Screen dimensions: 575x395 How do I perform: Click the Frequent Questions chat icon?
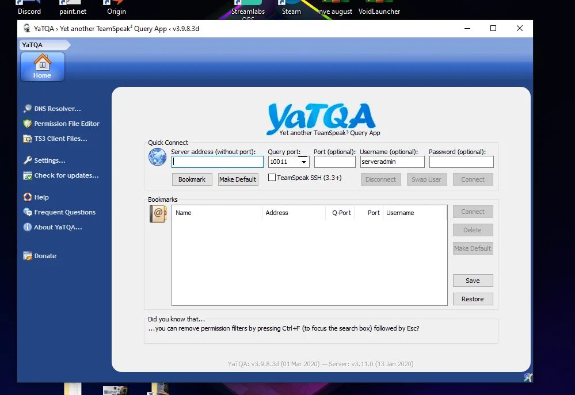click(x=28, y=212)
